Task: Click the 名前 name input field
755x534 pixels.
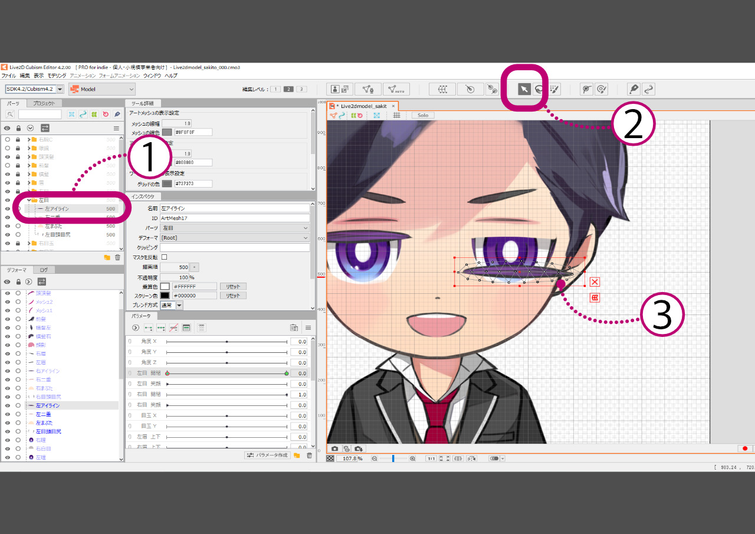Action: pos(235,208)
